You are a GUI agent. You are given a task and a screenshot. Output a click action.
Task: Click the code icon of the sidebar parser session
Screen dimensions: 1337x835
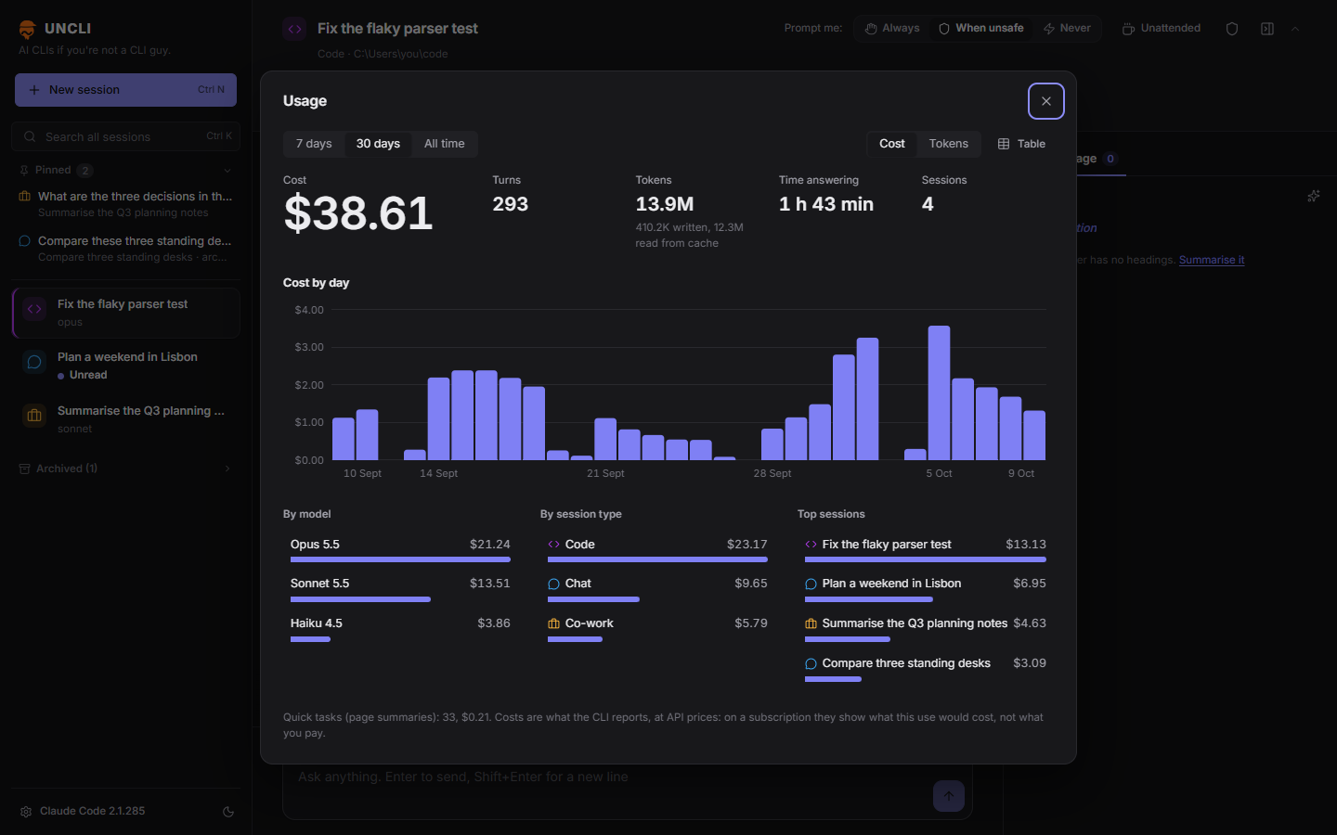pyautogui.click(x=34, y=309)
